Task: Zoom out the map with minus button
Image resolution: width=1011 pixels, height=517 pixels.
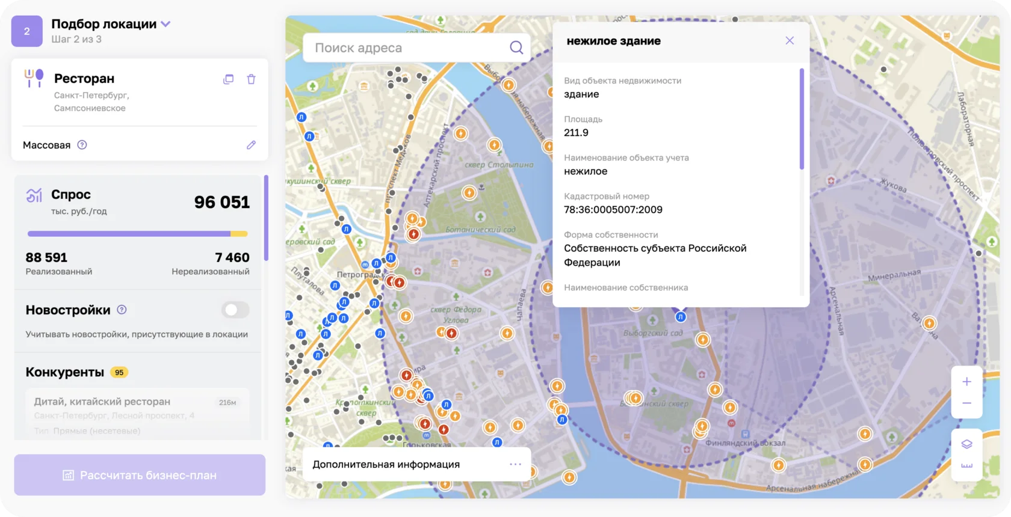Action: pos(966,403)
